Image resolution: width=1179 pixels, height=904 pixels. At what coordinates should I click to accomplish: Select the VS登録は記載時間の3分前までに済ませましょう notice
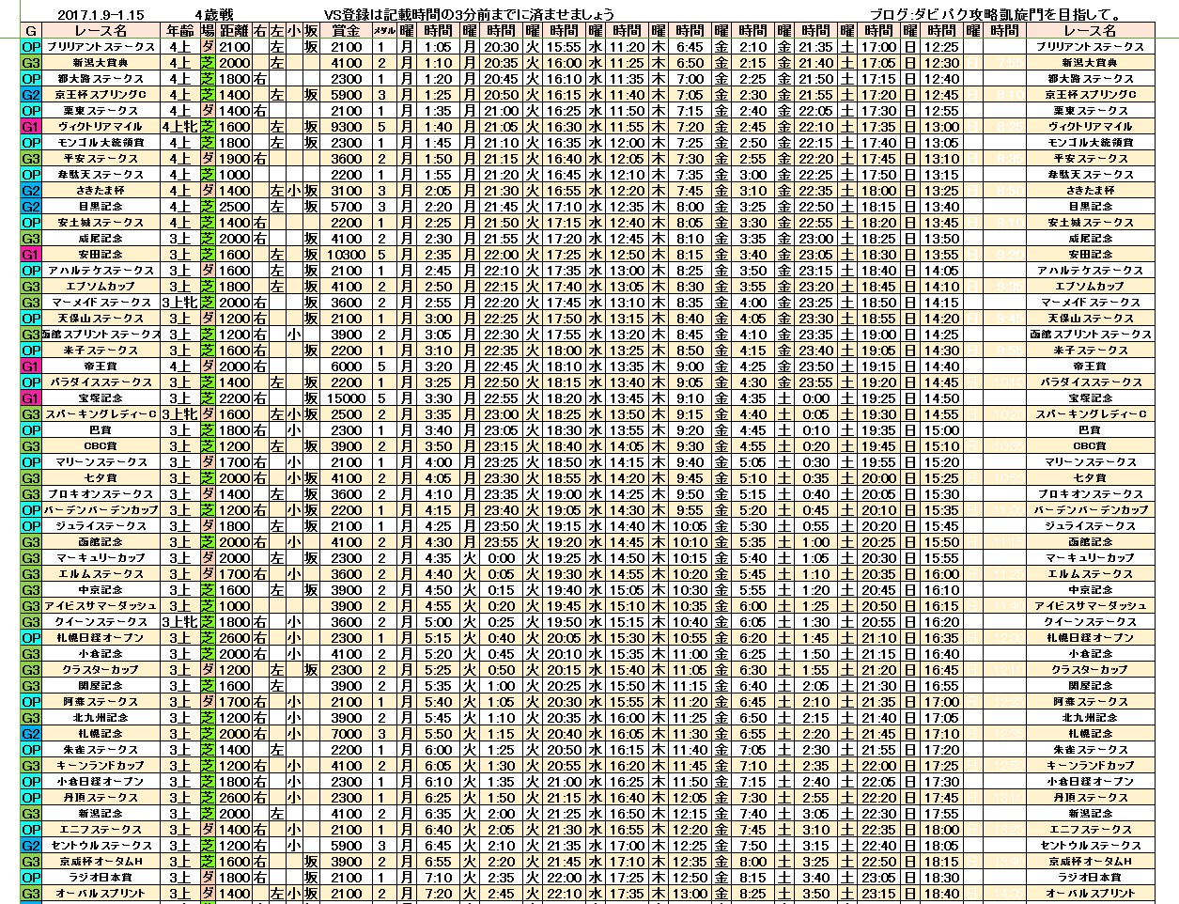click(470, 14)
